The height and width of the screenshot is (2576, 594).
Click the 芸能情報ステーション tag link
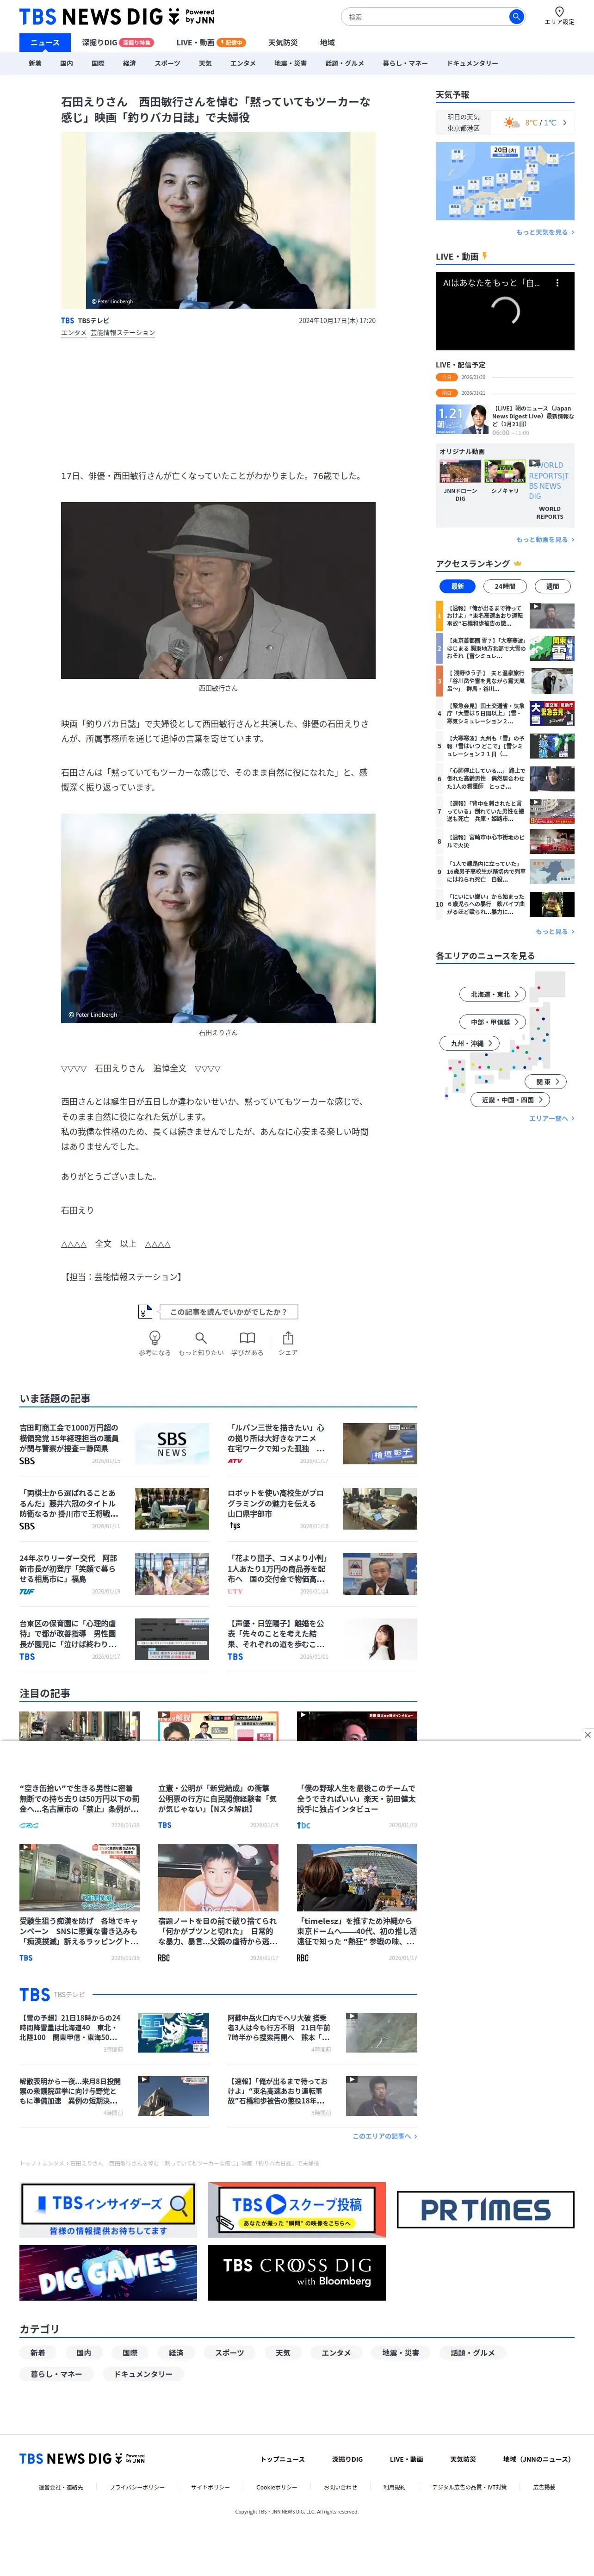(123, 333)
